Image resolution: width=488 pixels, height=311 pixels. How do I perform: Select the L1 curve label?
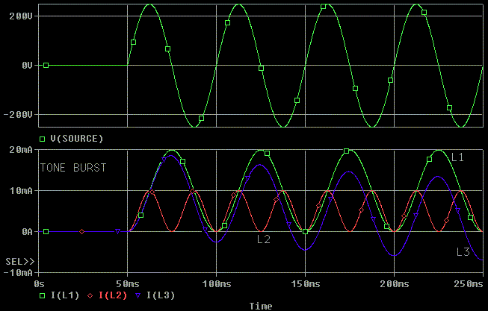[457, 157]
